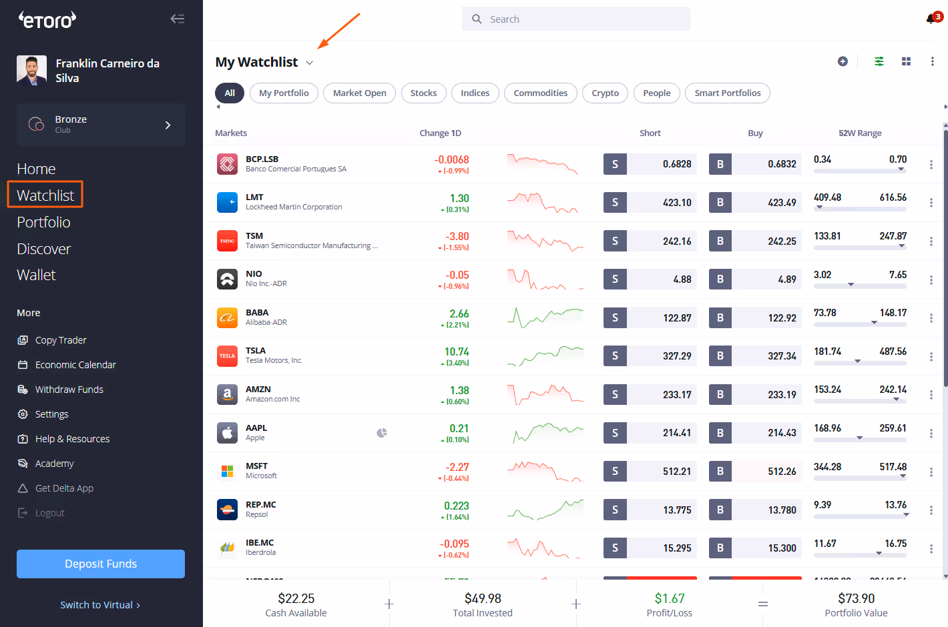Image resolution: width=948 pixels, height=627 pixels.
Task: Click the Lockheed Martin logo icon
Action: 227,202
